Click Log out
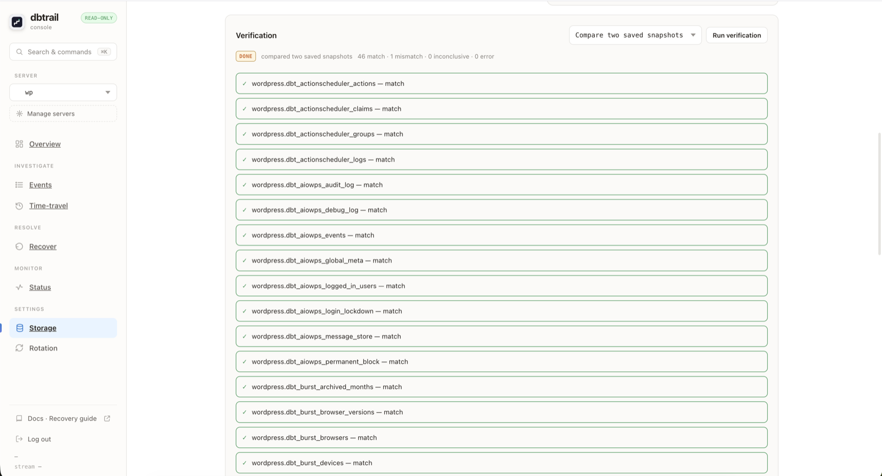The width and height of the screenshot is (882, 476). pos(39,439)
